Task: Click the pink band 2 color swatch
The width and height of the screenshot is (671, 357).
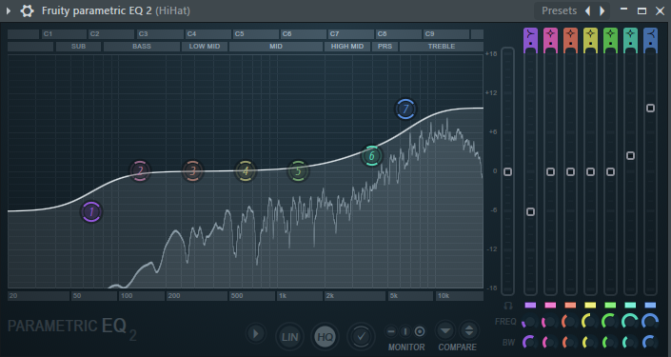Action: (x=550, y=306)
